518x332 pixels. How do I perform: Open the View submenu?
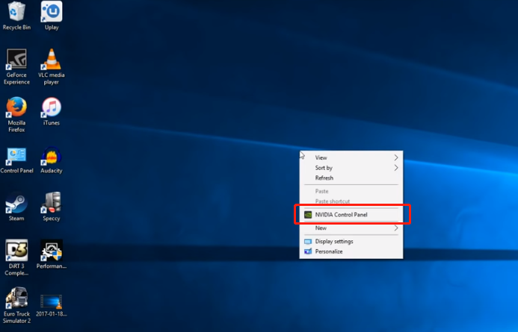351,157
